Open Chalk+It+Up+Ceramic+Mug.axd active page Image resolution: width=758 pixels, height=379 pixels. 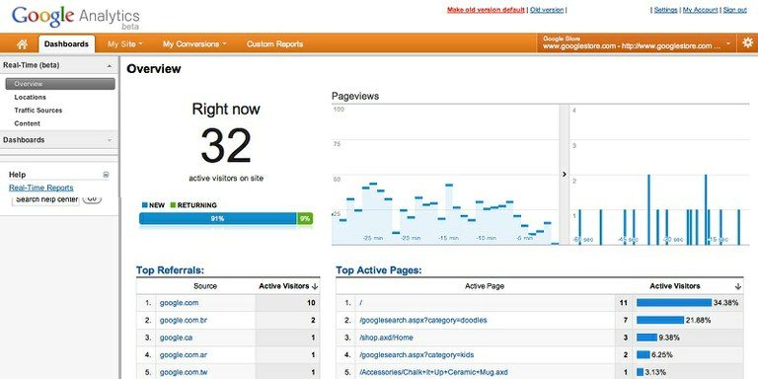(433, 372)
